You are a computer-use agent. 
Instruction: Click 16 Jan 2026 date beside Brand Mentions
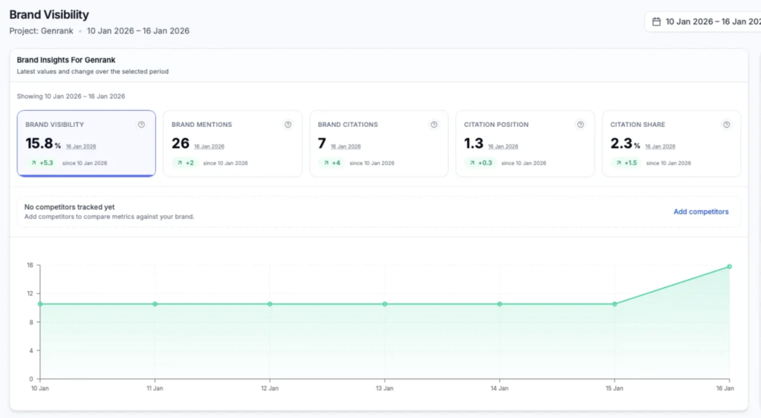tap(209, 146)
